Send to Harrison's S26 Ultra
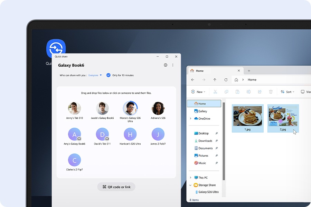 [x=130, y=137]
